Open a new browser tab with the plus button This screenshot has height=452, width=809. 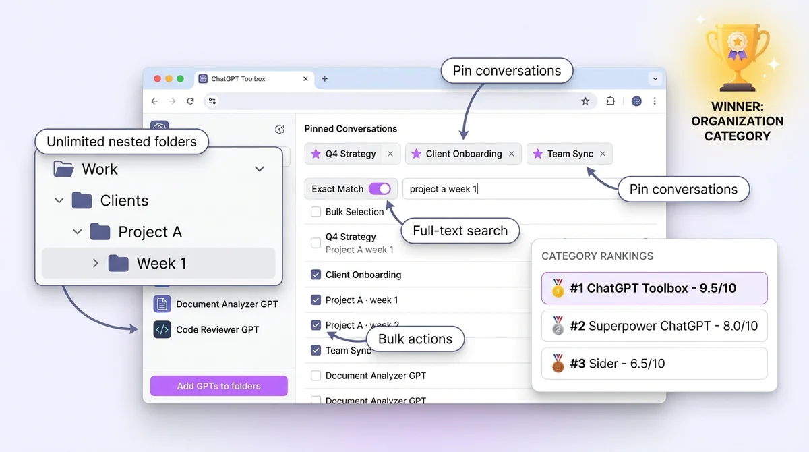(324, 79)
